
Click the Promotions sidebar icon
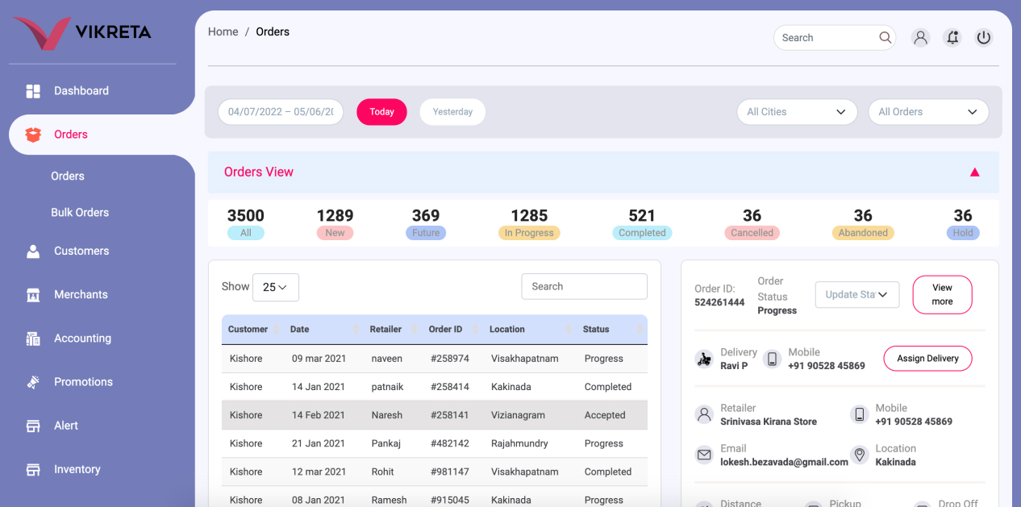pos(33,382)
